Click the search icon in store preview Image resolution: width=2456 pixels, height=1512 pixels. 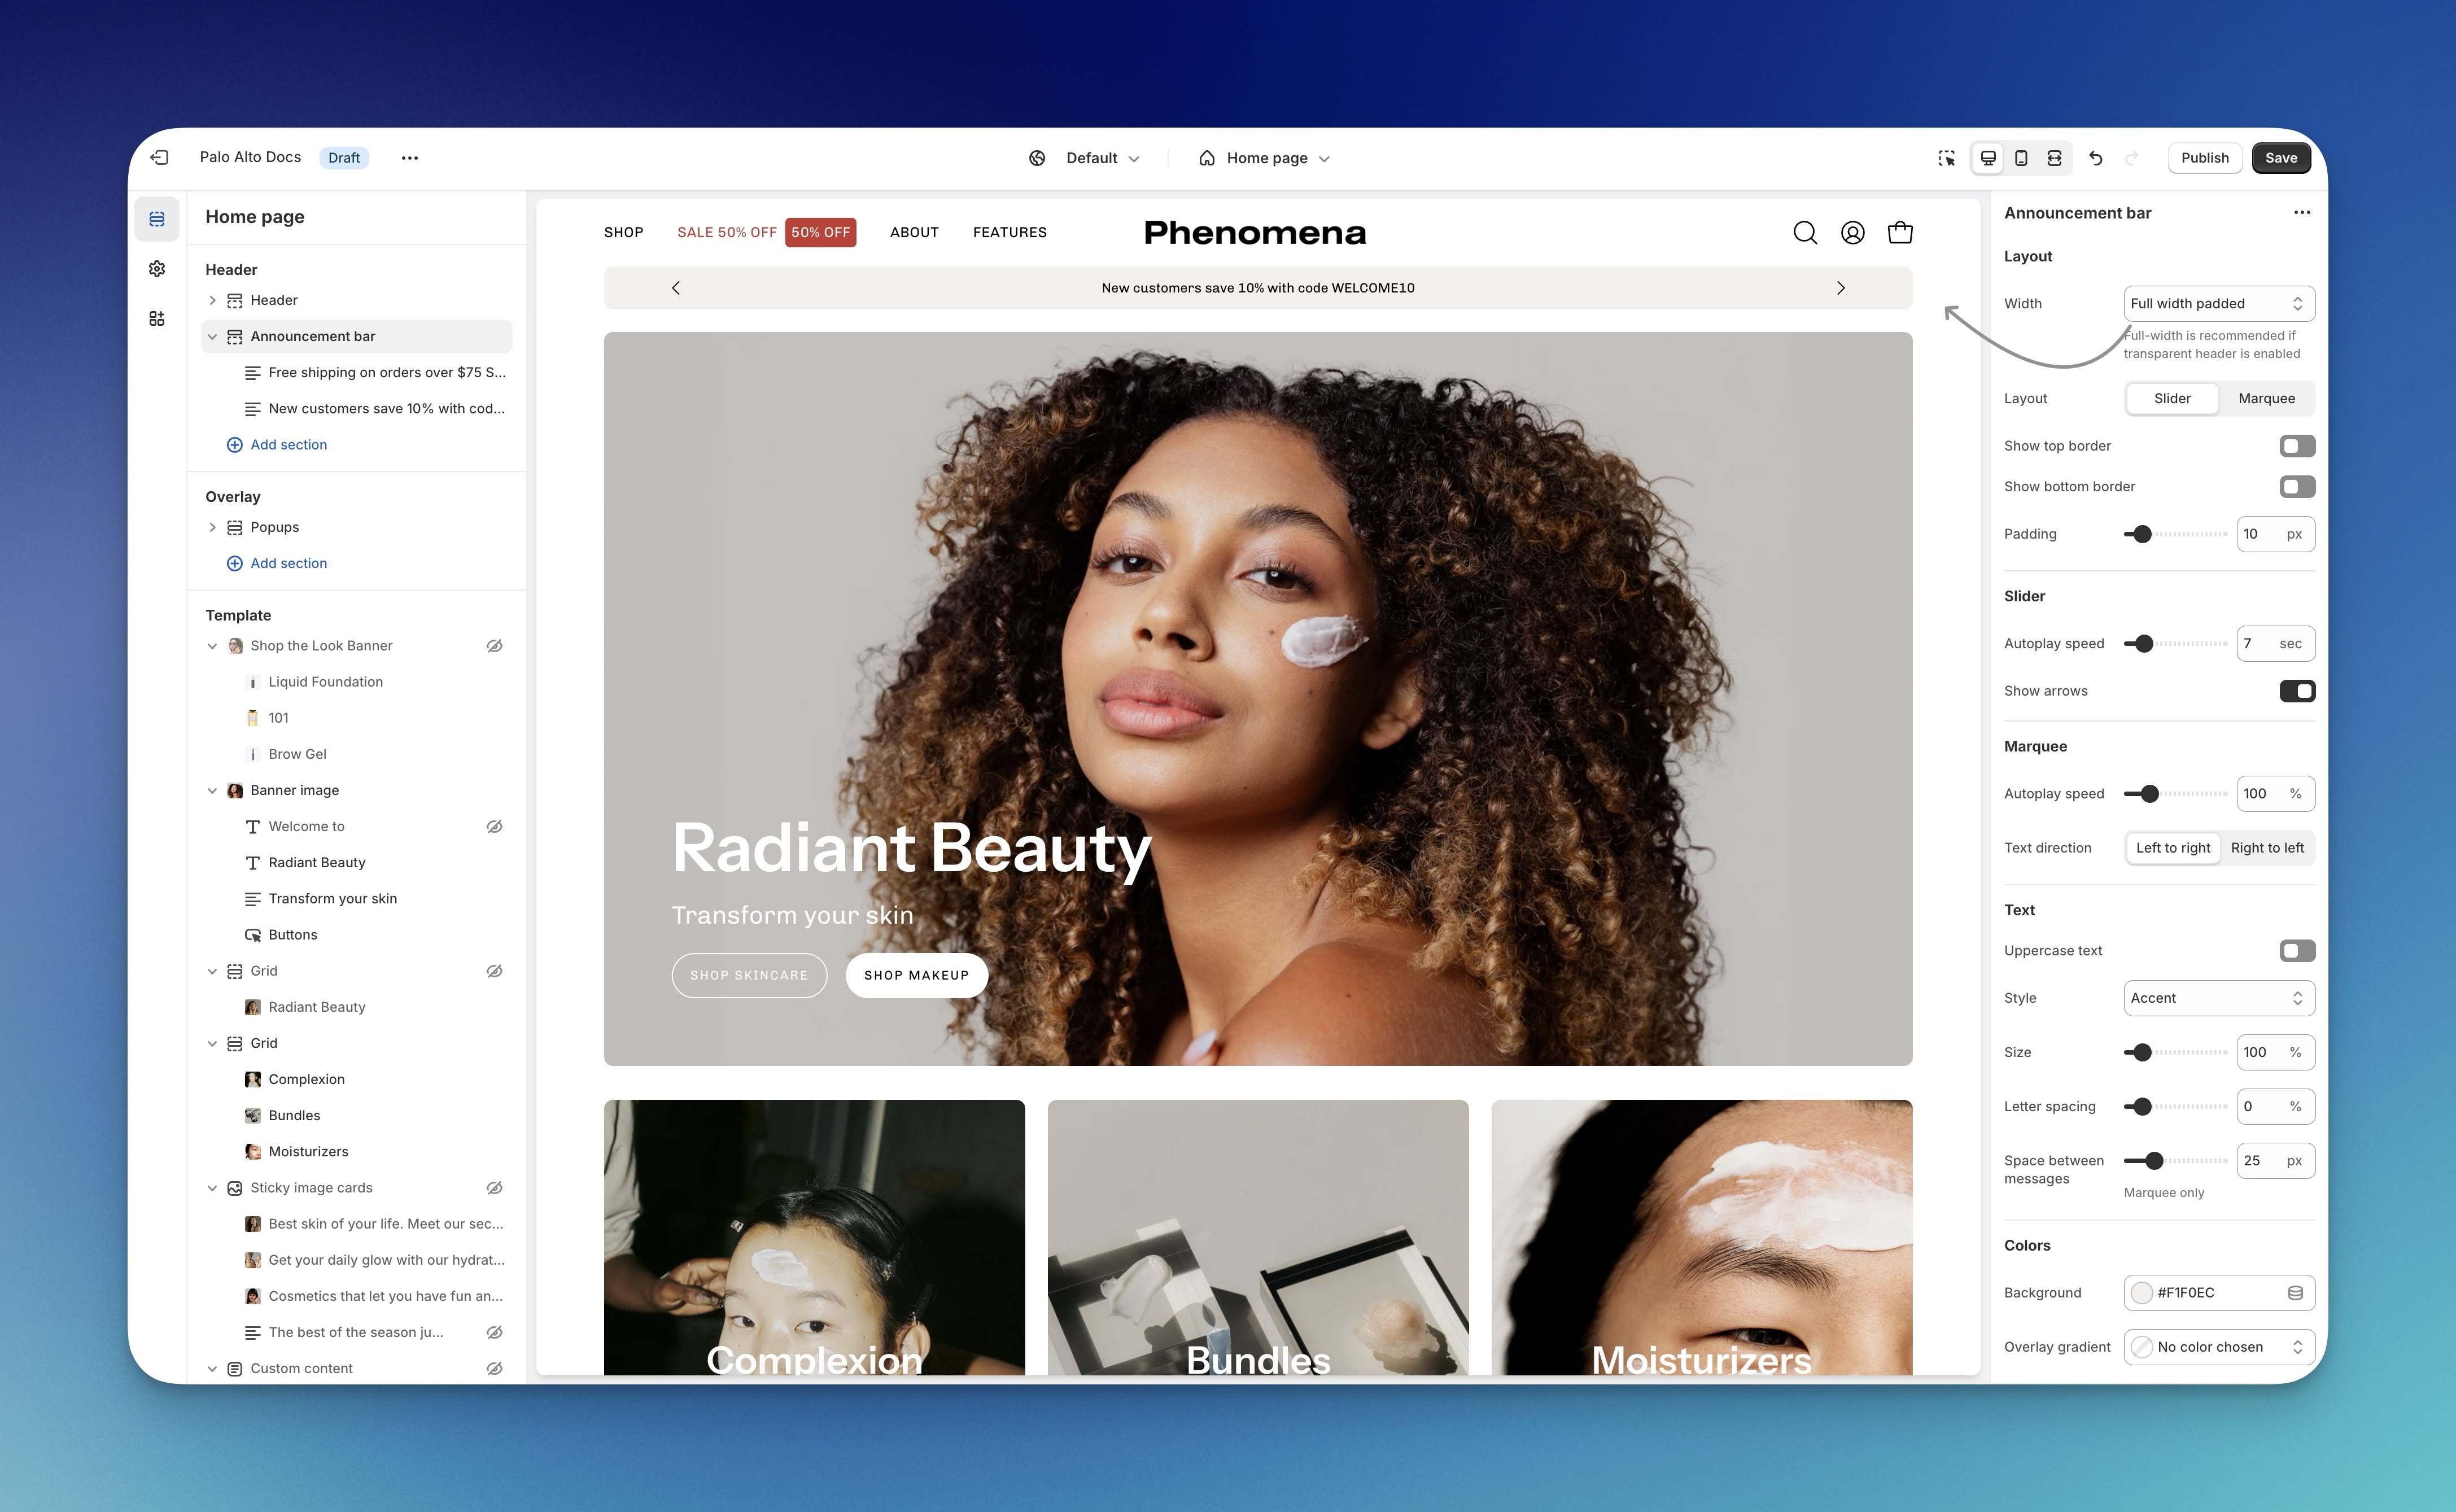click(x=1805, y=233)
